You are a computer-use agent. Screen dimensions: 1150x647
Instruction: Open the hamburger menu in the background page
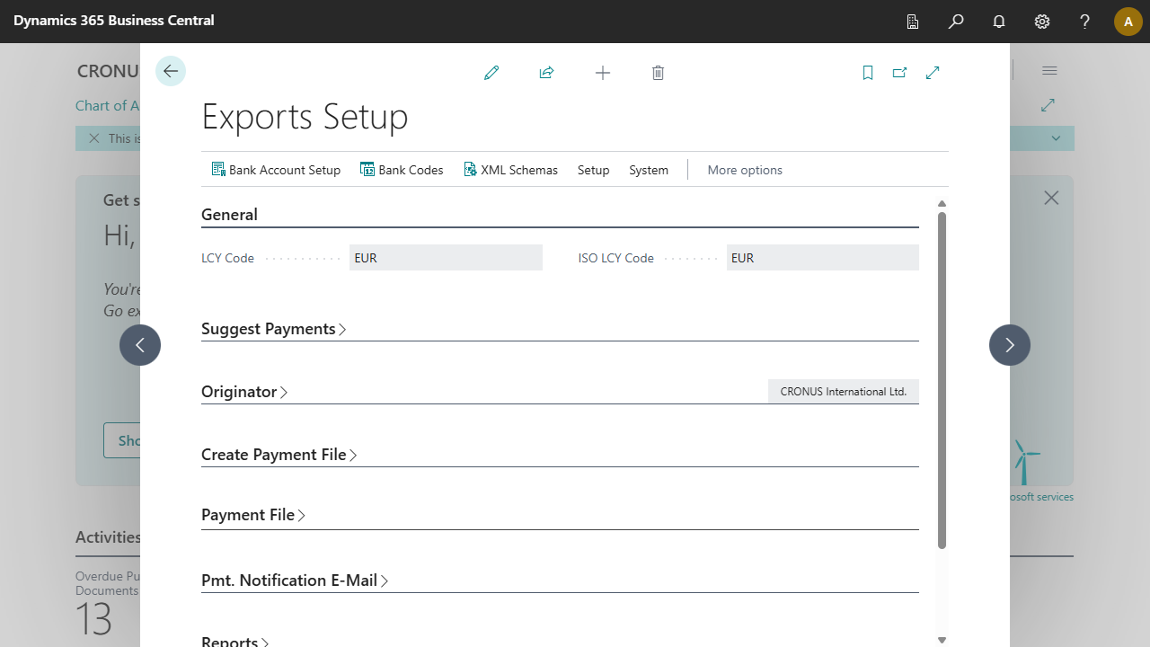1049,70
